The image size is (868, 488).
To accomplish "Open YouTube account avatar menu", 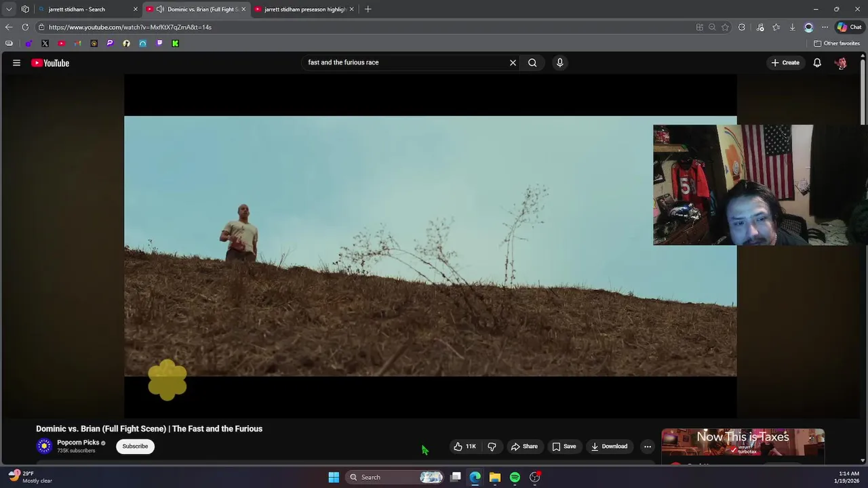I will pos(841,63).
